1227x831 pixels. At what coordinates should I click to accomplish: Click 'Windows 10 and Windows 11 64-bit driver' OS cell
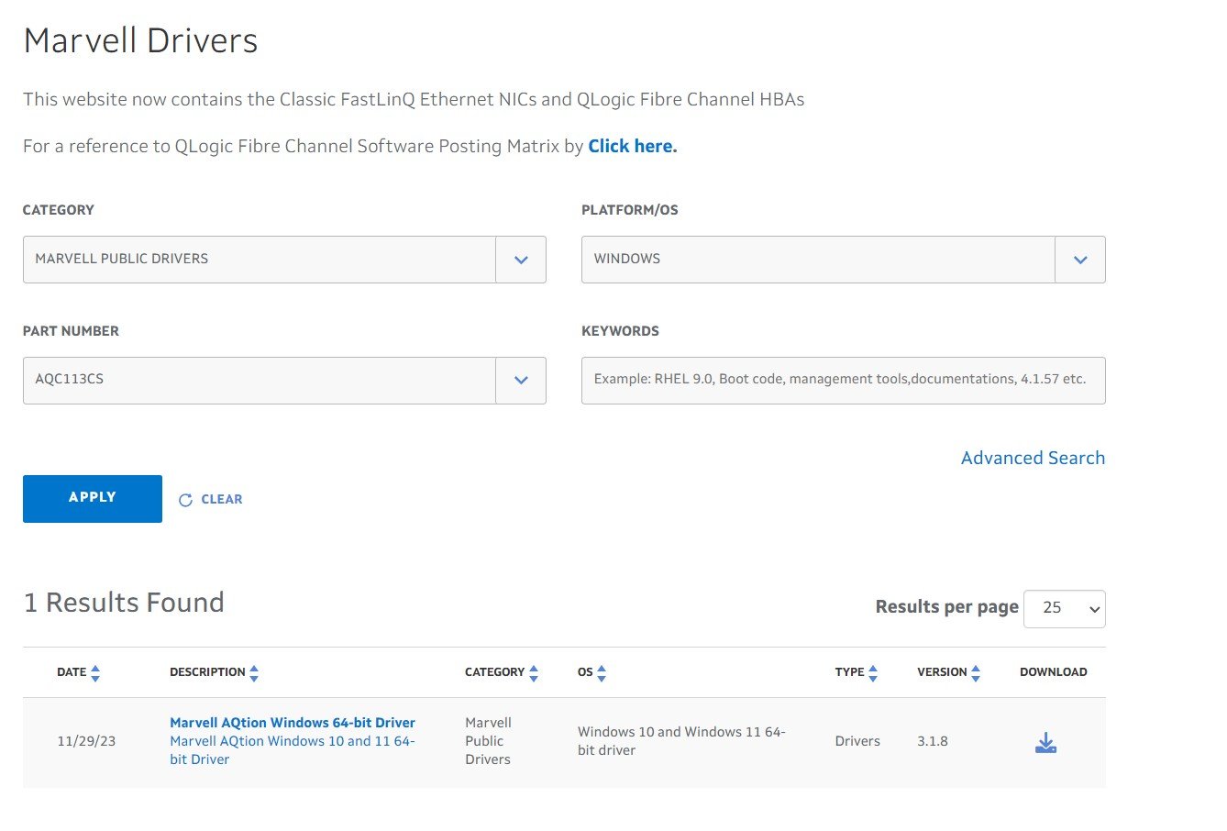click(681, 741)
